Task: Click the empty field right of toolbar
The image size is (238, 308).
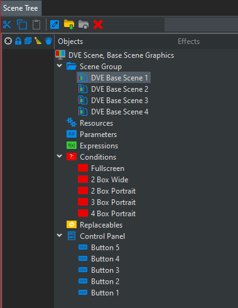Action: pyautogui.click(x=201, y=25)
